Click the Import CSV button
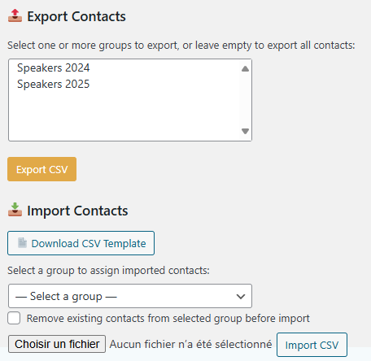This screenshot has width=371, height=361. [x=312, y=345]
